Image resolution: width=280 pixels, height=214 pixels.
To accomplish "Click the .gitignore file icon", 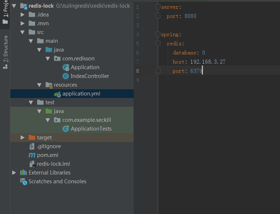I will 32,146.
